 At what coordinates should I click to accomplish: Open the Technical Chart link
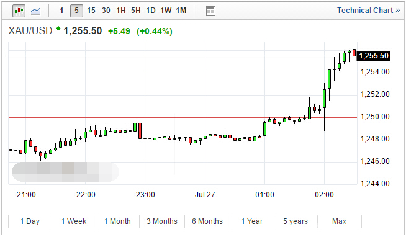point(369,11)
